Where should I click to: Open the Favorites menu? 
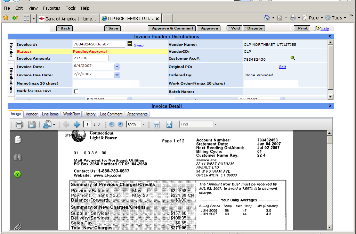tap(51, 8)
